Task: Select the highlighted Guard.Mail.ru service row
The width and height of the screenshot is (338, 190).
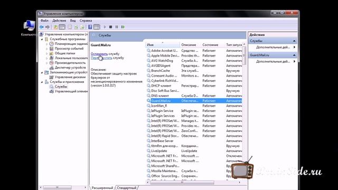Action: tap(194, 101)
